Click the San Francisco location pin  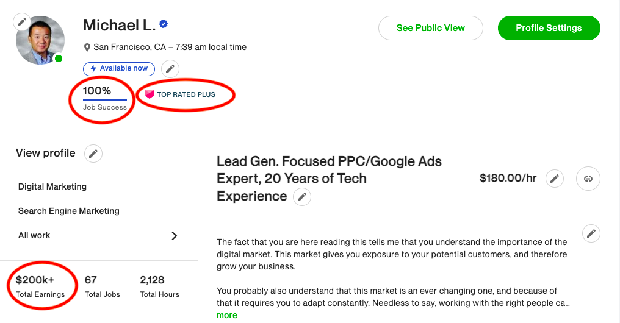click(x=88, y=48)
